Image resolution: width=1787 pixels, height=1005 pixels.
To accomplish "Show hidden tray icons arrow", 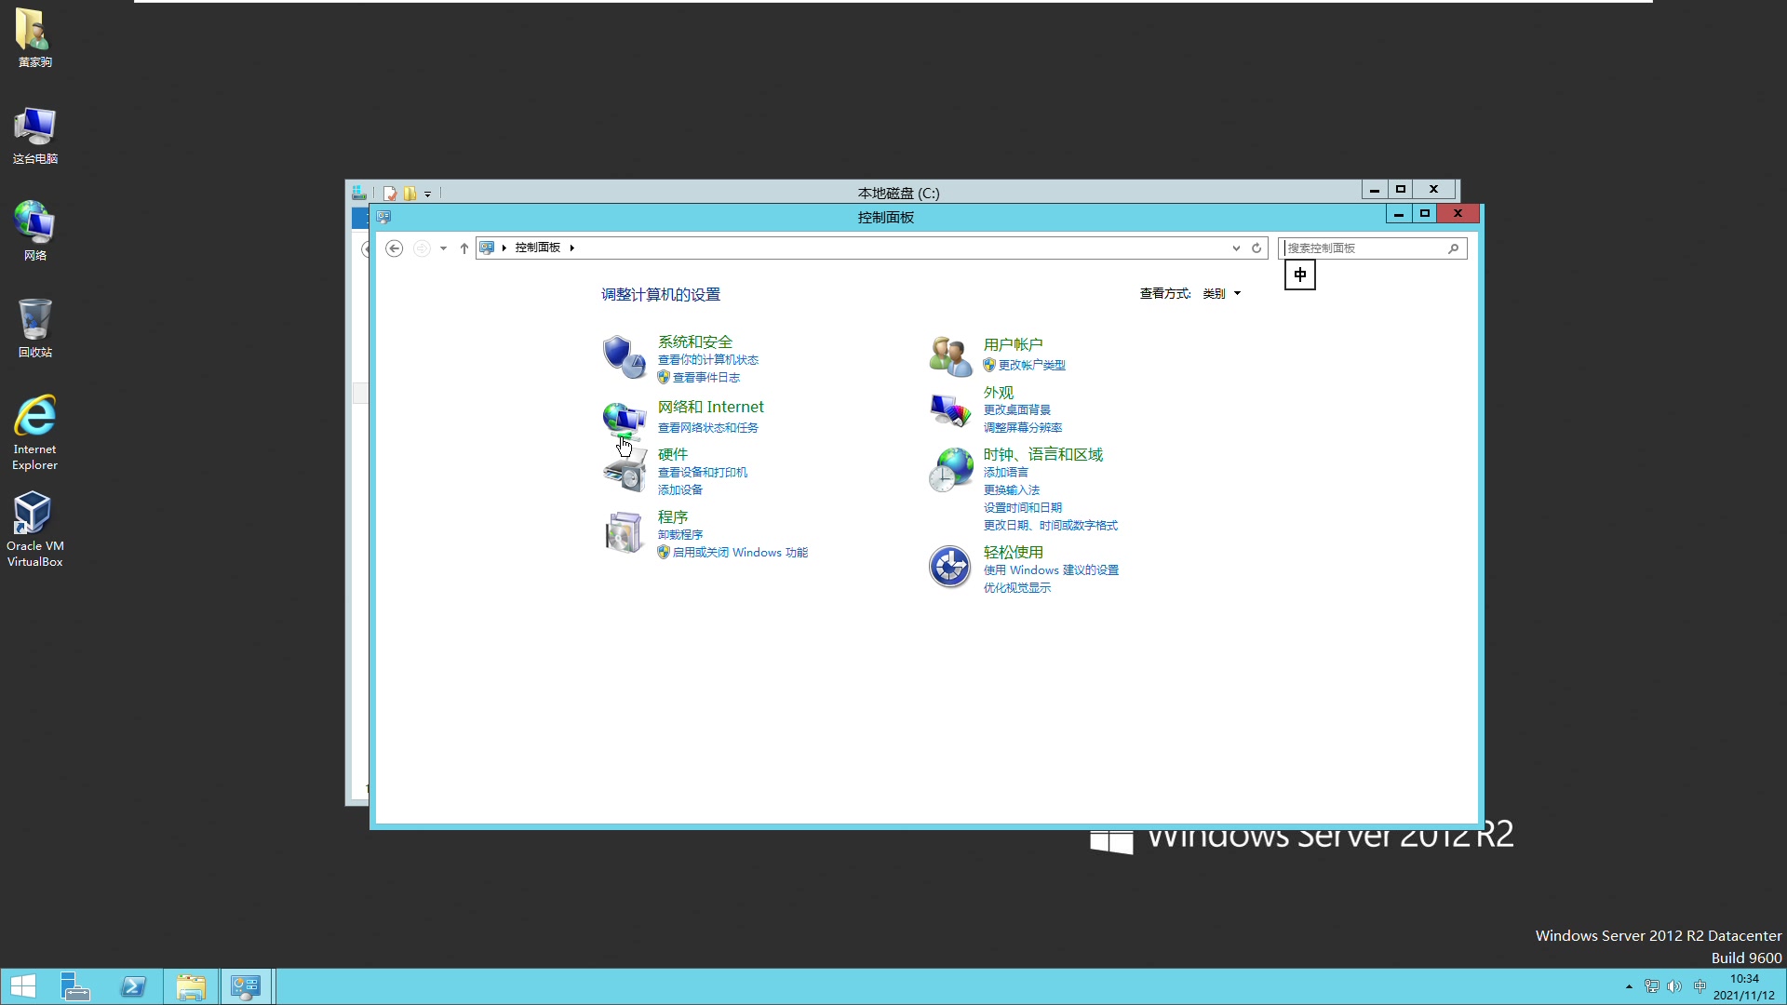I will pyautogui.click(x=1629, y=986).
